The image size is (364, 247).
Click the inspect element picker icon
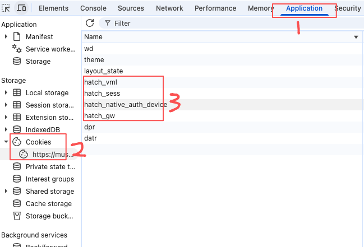(x=6, y=8)
